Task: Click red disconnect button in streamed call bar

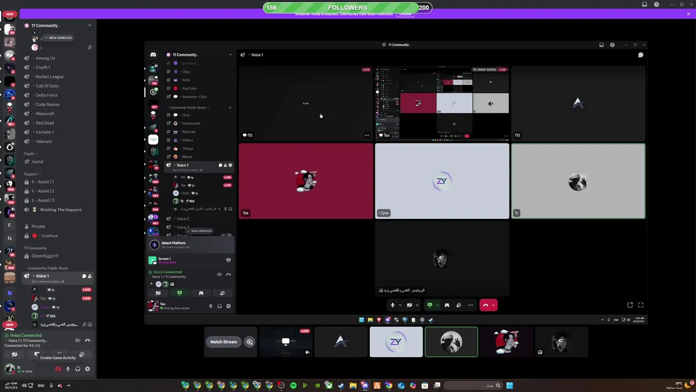Action: (x=486, y=305)
